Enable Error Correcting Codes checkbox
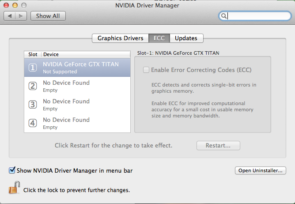The height and width of the screenshot is (204, 295). (146, 70)
